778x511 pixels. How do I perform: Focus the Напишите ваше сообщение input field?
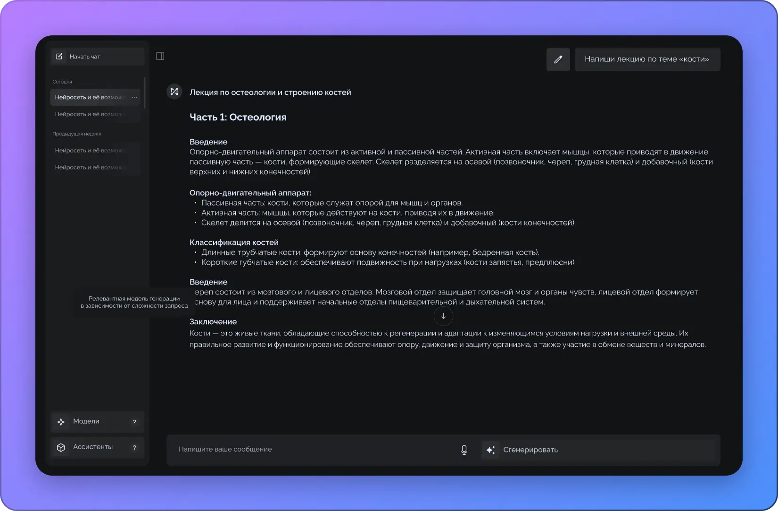(x=311, y=450)
